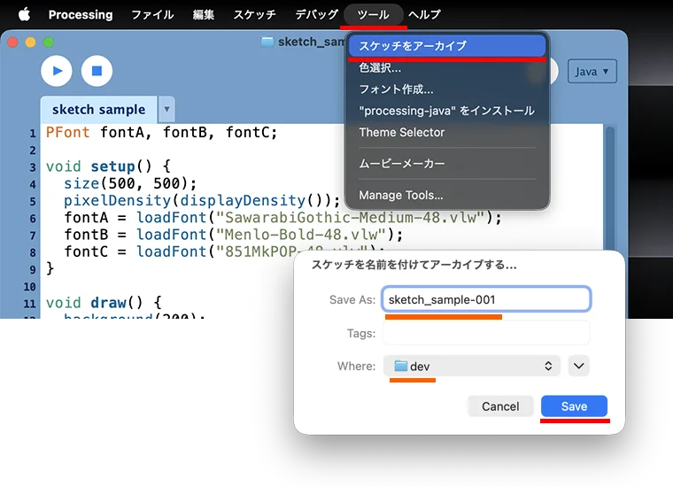Screen dimensions: 673x487
Task: Click the Tags input field
Action: coord(486,333)
